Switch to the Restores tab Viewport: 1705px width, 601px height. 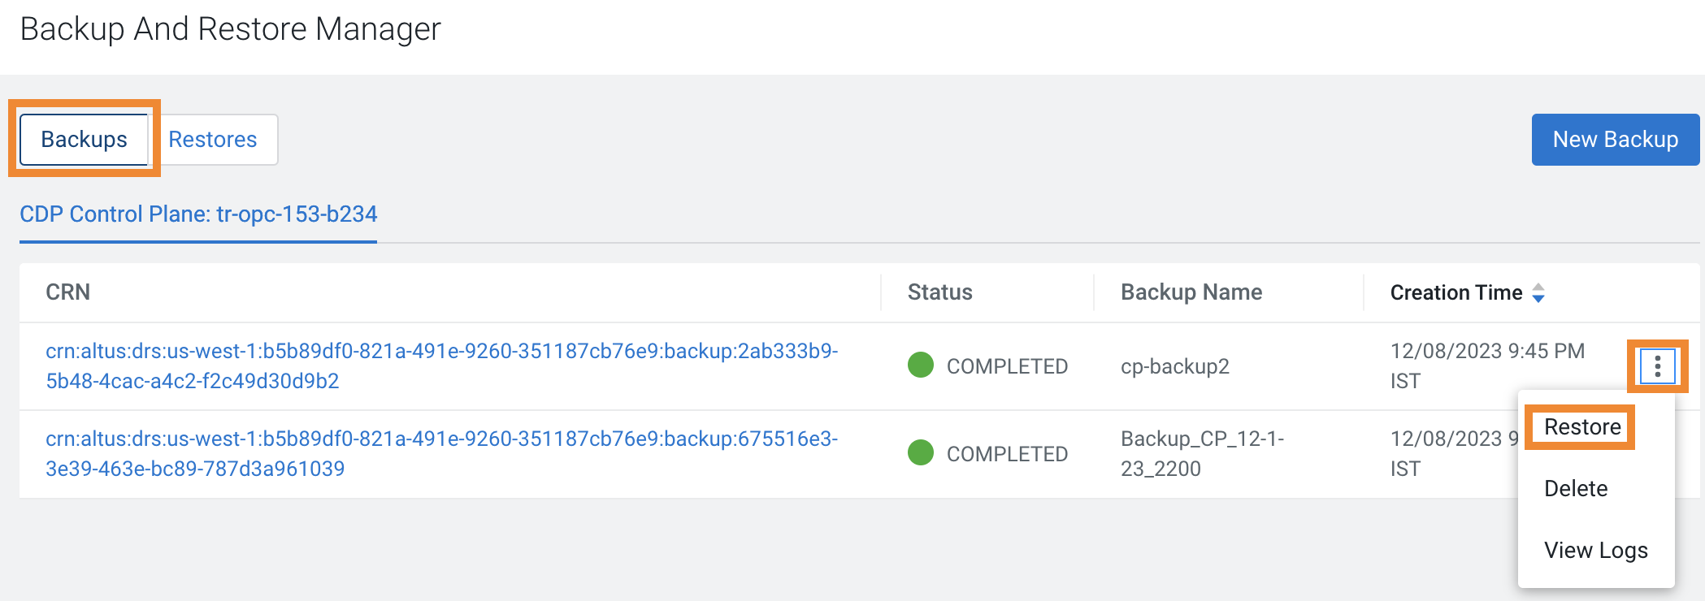213,139
